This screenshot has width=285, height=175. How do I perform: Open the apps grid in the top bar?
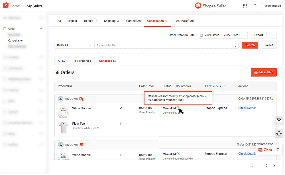245,5
